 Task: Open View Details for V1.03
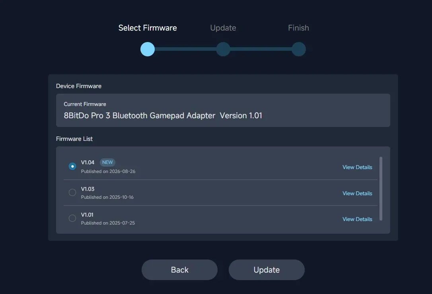point(357,193)
